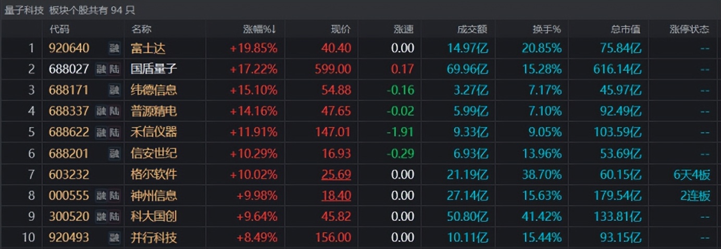Open the 格尔软件 stock name
Image resolution: width=721 pixels, height=249 pixels.
pos(154,175)
